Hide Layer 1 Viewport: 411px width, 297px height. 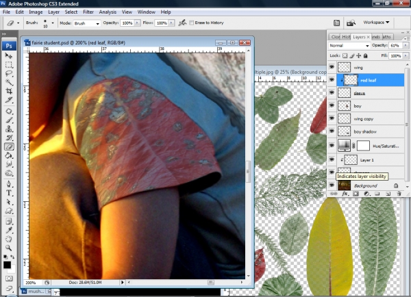[332, 159]
